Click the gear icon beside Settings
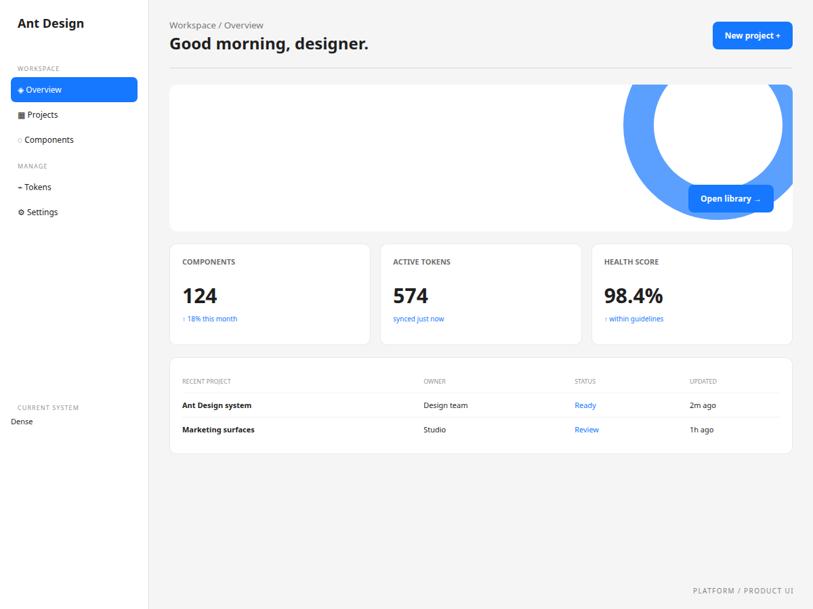 [21, 212]
